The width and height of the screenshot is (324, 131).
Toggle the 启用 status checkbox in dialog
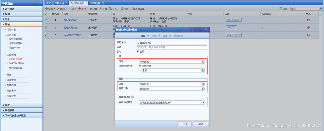pos(138,52)
